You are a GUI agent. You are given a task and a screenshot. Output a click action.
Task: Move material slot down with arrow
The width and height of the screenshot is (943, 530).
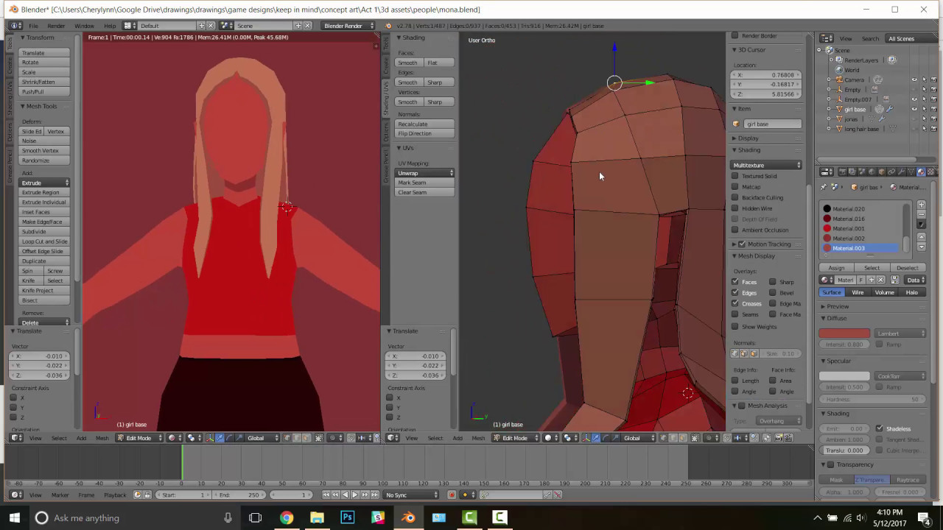point(921,247)
